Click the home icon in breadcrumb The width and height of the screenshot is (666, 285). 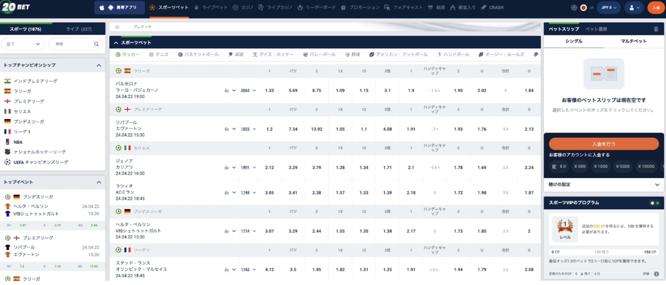point(117,27)
